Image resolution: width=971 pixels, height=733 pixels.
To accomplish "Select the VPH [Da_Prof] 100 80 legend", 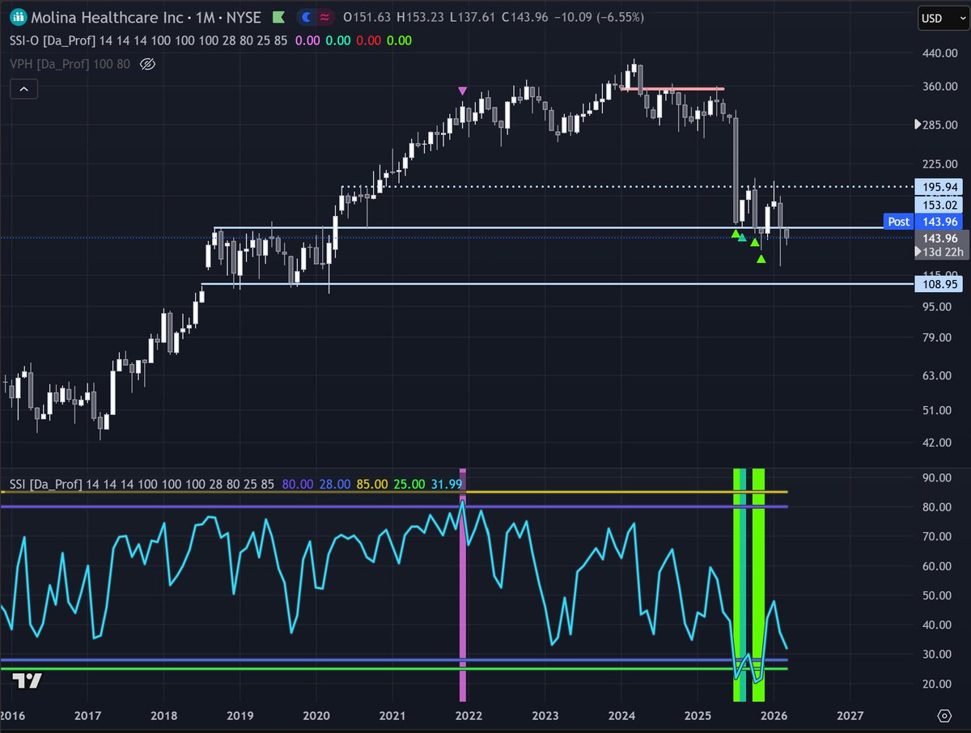I will [70, 63].
